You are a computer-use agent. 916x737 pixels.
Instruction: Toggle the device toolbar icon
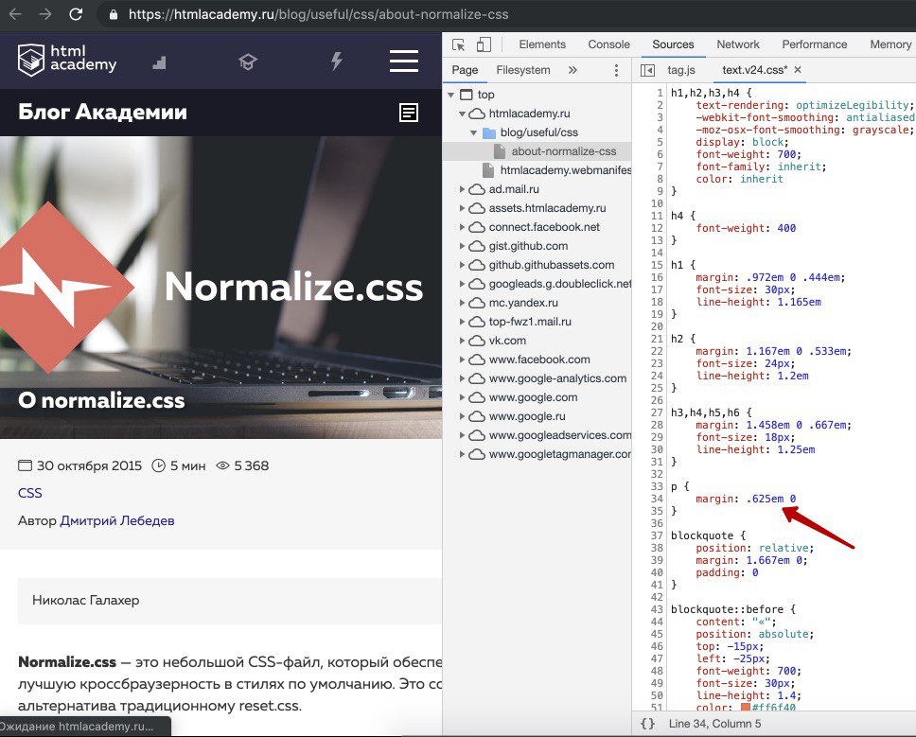[484, 44]
